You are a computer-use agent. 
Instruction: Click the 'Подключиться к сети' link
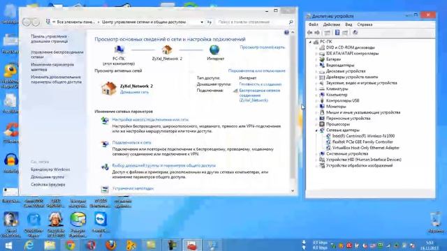pos(131,142)
